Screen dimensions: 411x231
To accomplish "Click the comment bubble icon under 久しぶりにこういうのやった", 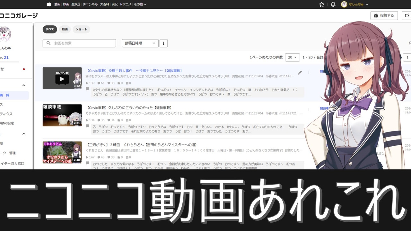I will 88,126.
